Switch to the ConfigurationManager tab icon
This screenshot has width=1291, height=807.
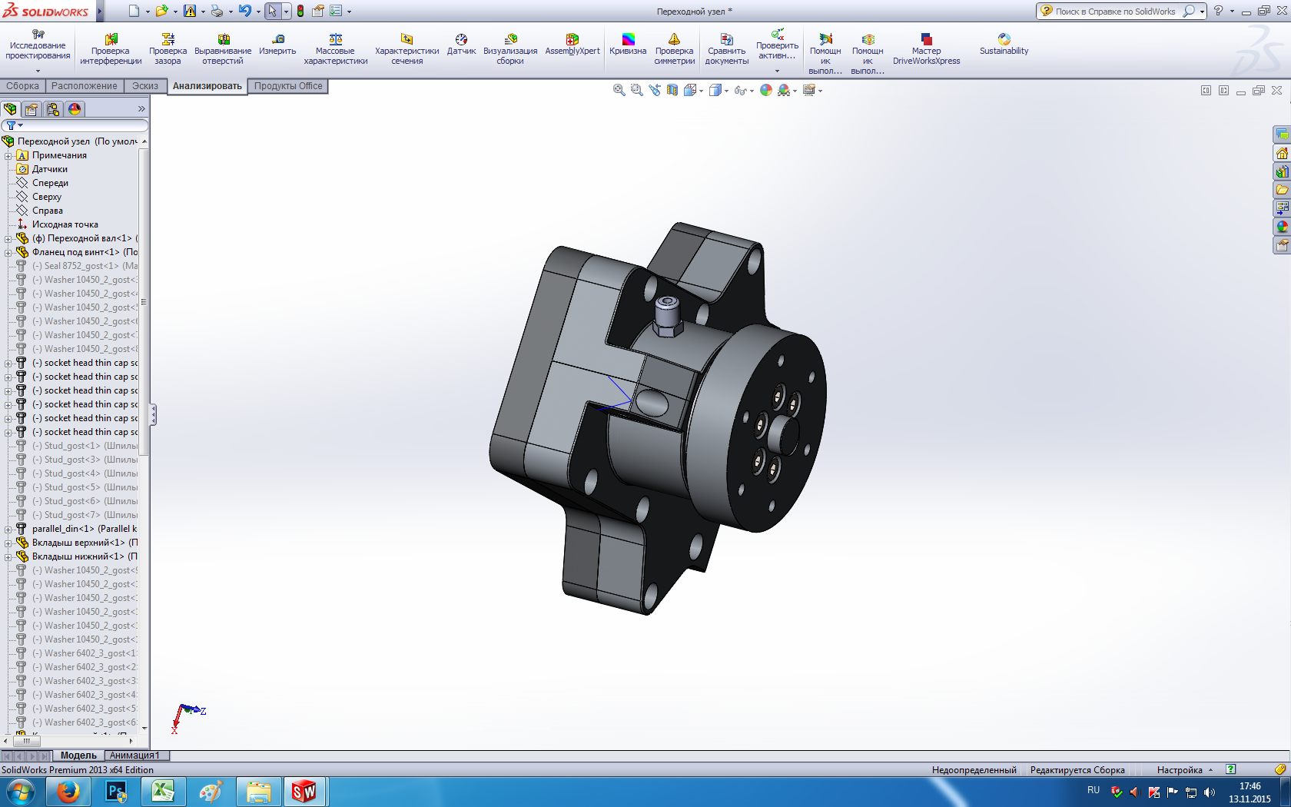[53, 109]
